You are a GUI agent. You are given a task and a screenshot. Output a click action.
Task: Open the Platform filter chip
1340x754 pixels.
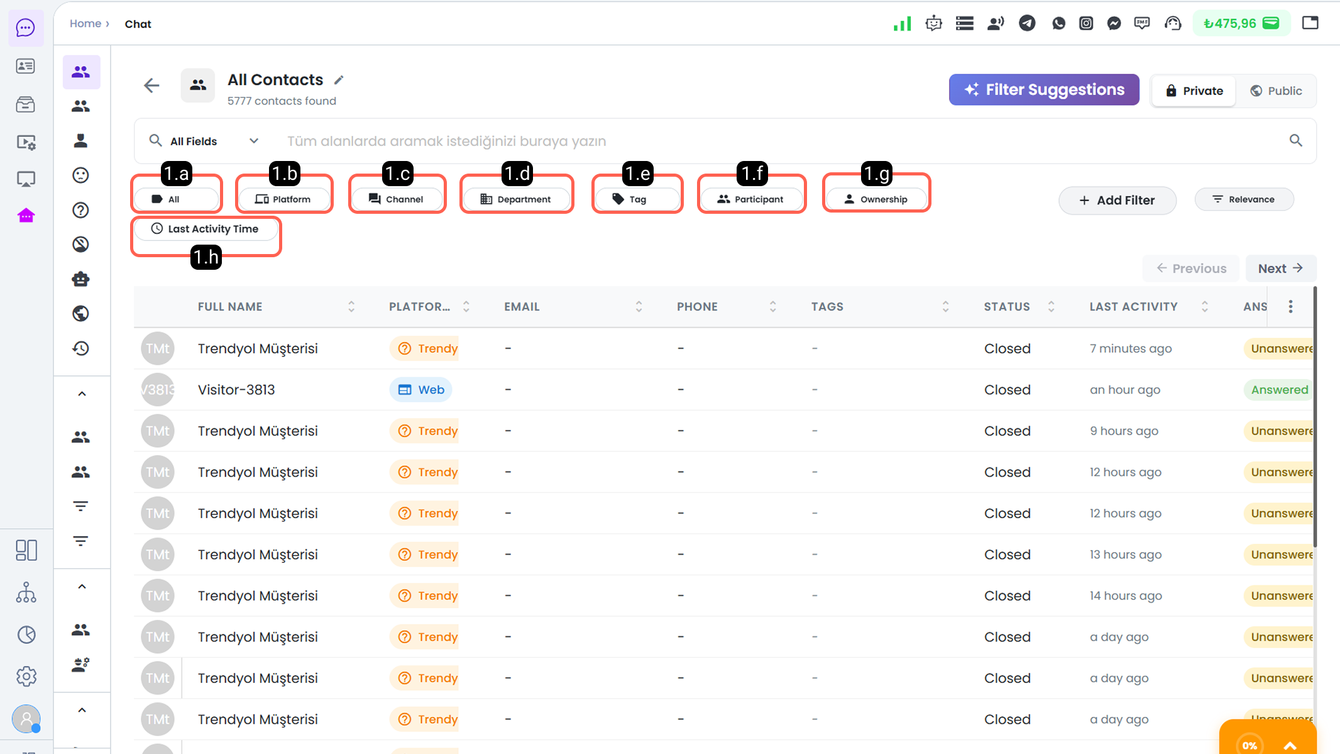(284, 199)
